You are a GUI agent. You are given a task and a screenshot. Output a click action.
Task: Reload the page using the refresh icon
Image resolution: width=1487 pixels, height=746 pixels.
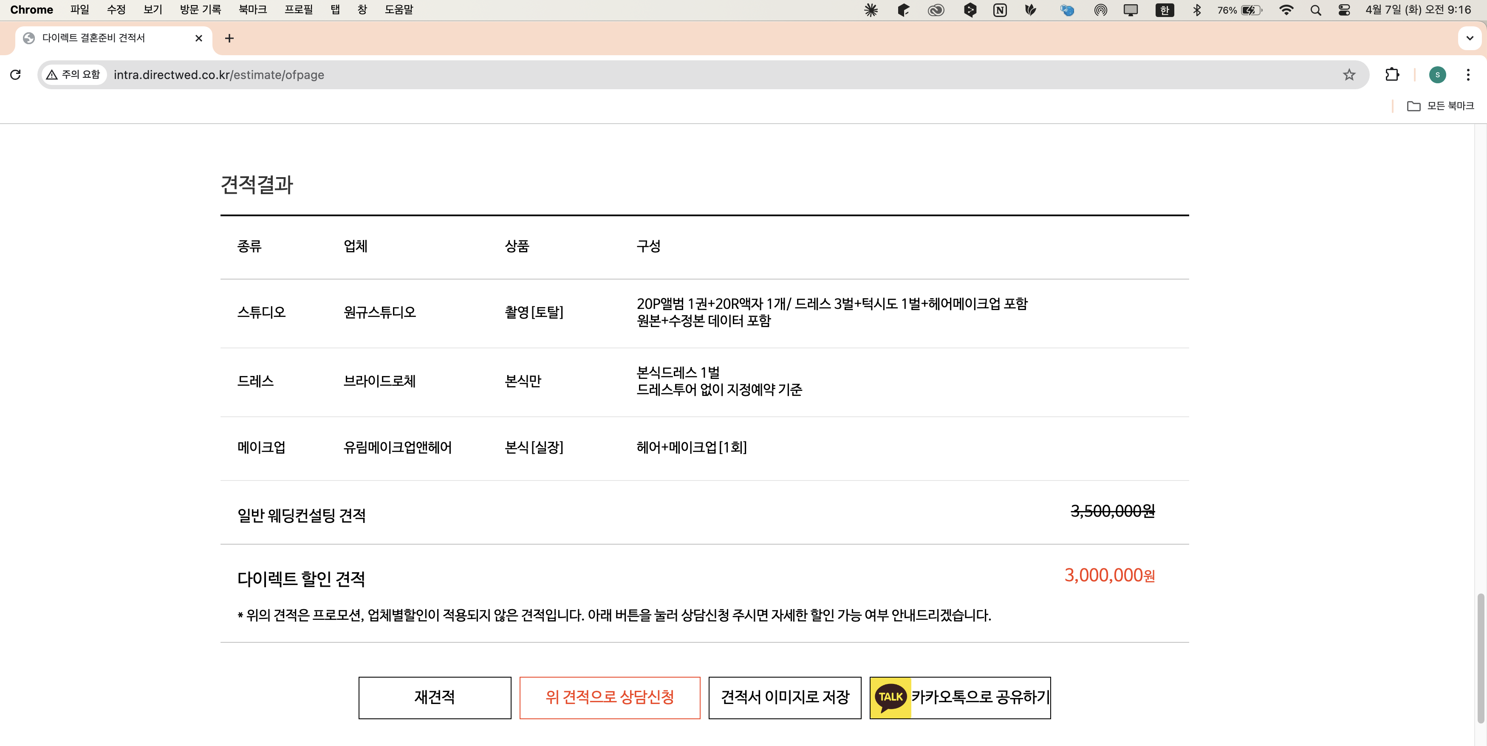point(16,74)
